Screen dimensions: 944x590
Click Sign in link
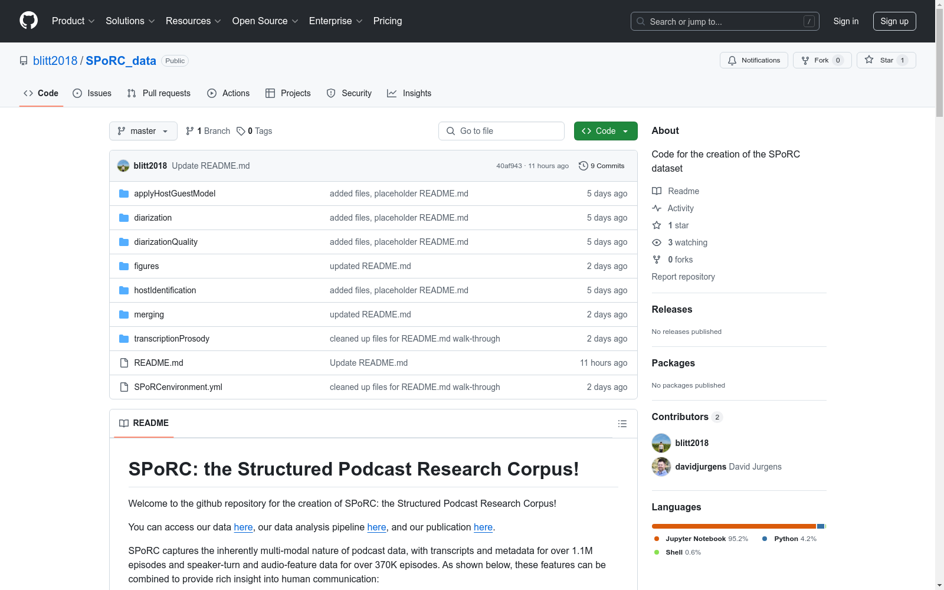tap(845, 21)
